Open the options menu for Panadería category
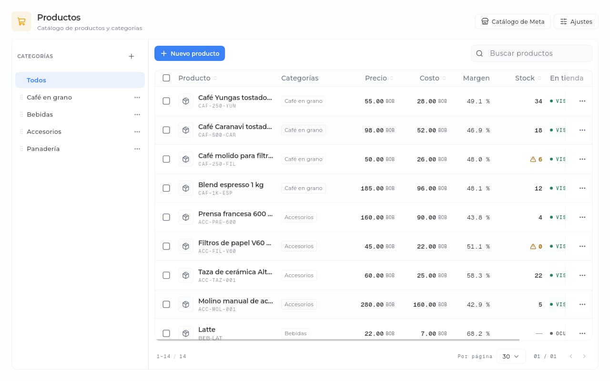The image size is (610, 381). tap(137, 149)
